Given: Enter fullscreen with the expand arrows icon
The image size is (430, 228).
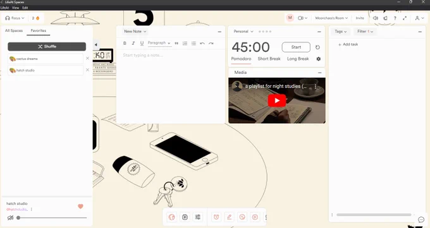Looking at the screenshot, I should (405, 18).
